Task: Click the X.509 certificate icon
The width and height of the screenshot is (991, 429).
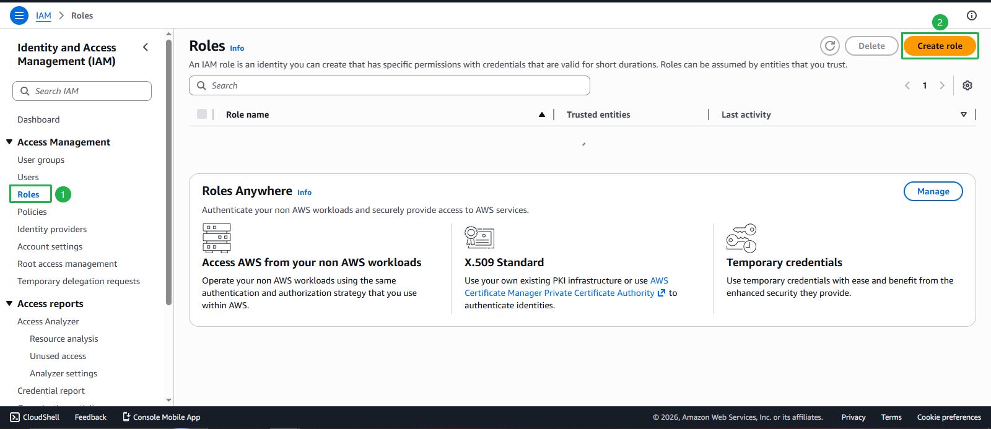Action: (x=479, y=237)
